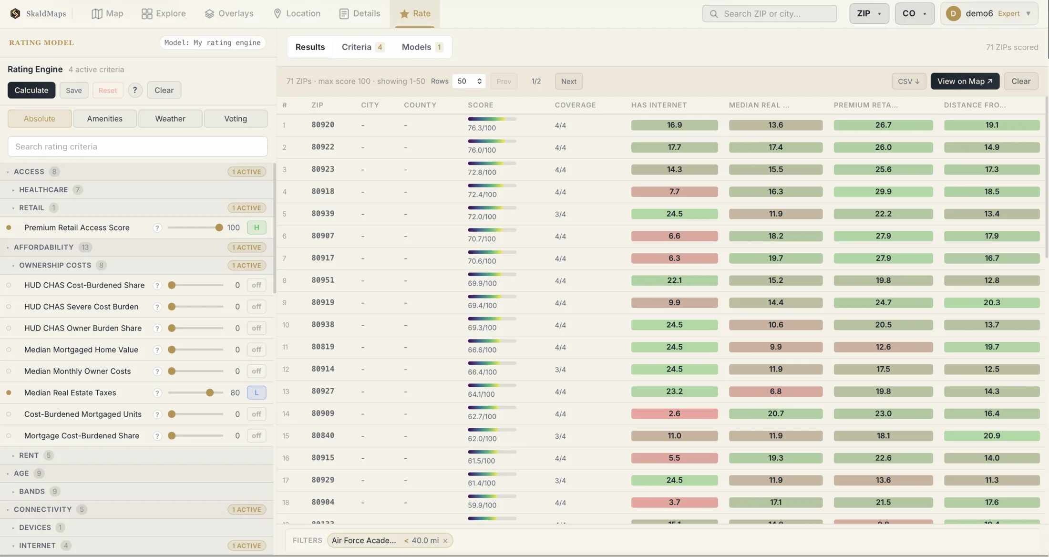The height and width of the screenshot is (557, 1049).
Task: Toggle the H direction for Premium Retail Access
Action: (257, 227)
